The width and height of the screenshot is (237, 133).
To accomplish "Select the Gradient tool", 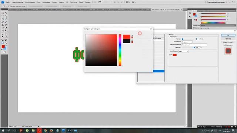I will (x=6, y=28).
